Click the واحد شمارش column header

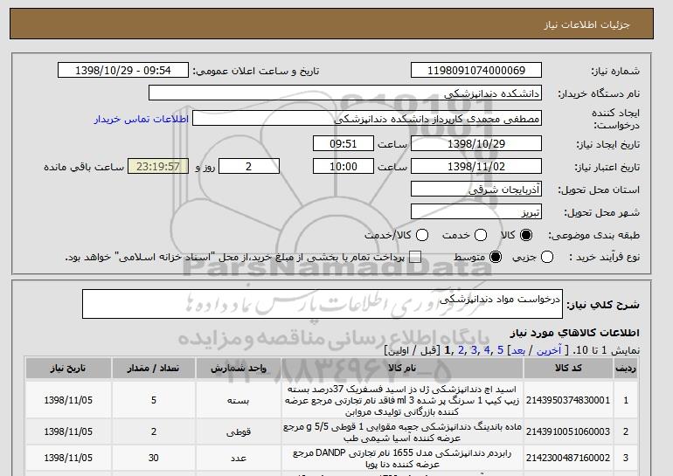tap(239, 368)
